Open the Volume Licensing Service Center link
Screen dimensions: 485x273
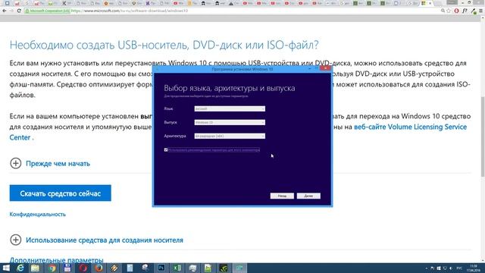pos(410,127)
